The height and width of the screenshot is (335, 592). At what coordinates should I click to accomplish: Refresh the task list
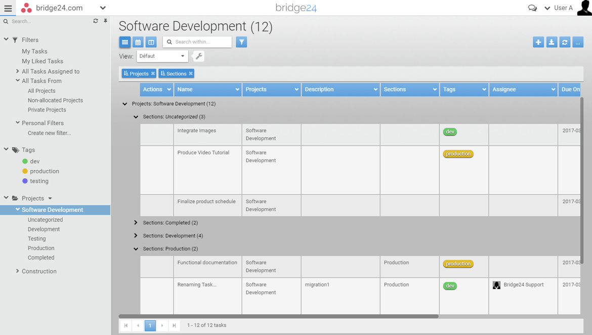click(x=565, y=42)
